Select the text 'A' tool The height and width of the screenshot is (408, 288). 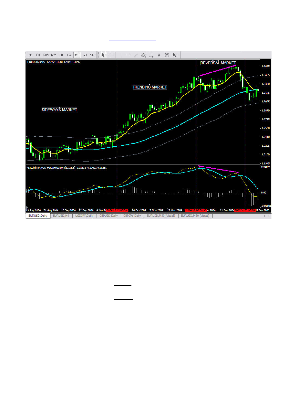159,55
